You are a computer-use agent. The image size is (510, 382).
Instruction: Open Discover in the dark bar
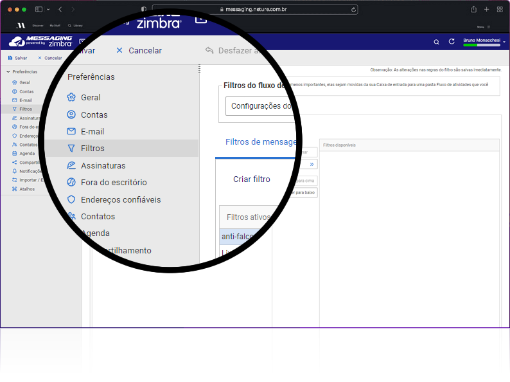[x=38, y=25]
